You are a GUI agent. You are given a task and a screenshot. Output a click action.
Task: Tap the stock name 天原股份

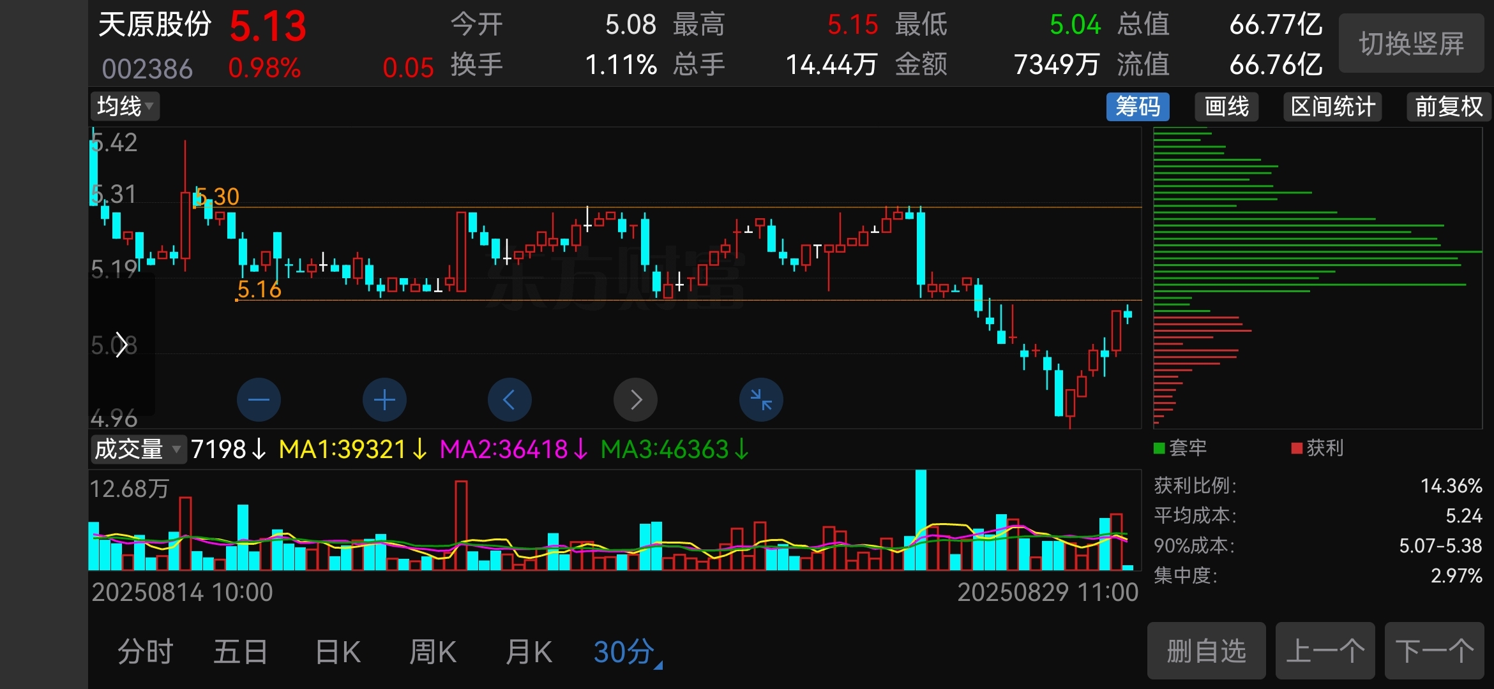[155, 24]
